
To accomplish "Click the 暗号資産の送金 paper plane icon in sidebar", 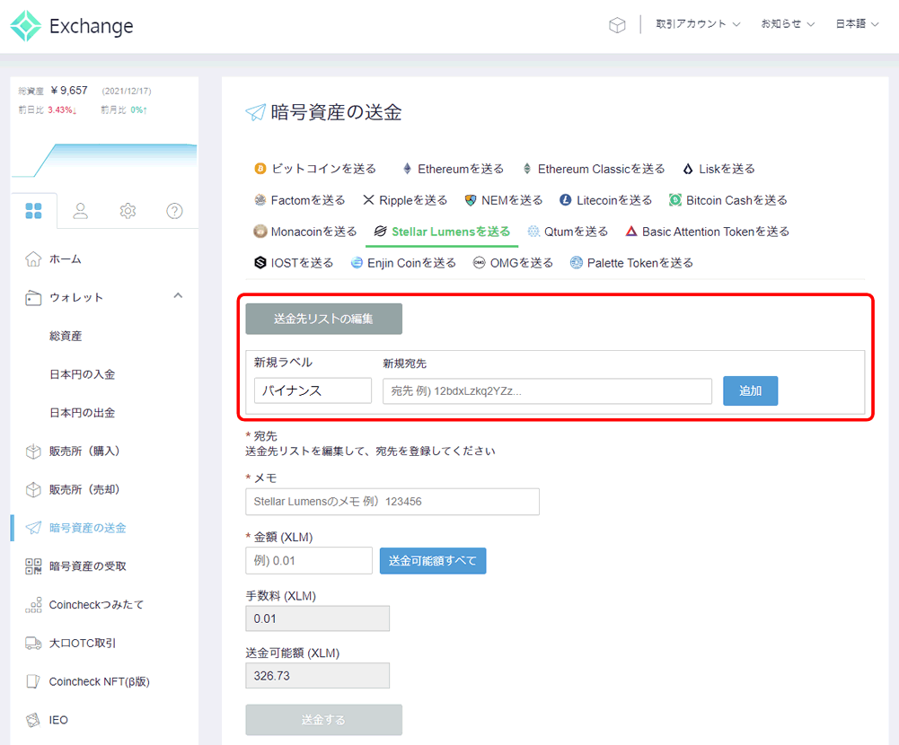I will click(33, 528).
